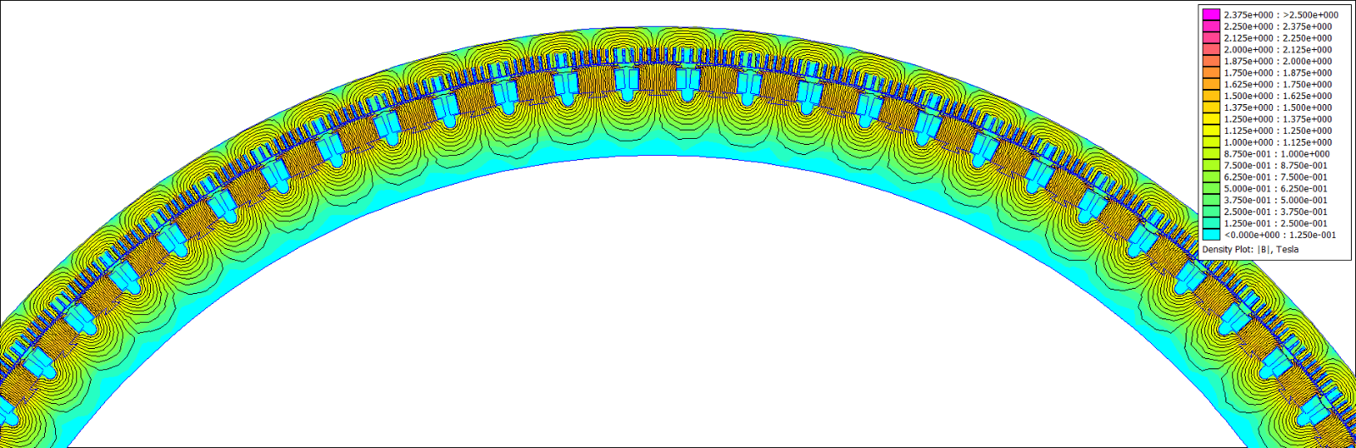
Task: Select legend text "2.500e-001 : 3.750e-001"
Action: 1275,212
